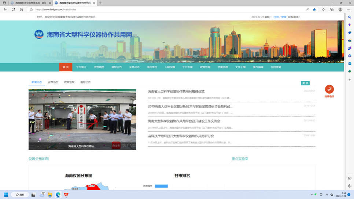Image resolution: width=354 pixels, height=199 pixels.
Task: Click the favorites star in address bar
Action: point(314,10)
